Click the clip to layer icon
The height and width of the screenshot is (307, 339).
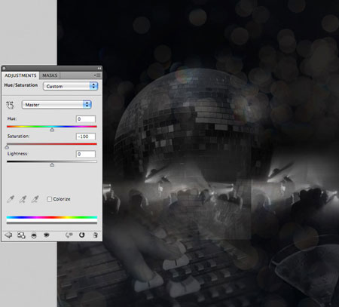pos(34,235)
